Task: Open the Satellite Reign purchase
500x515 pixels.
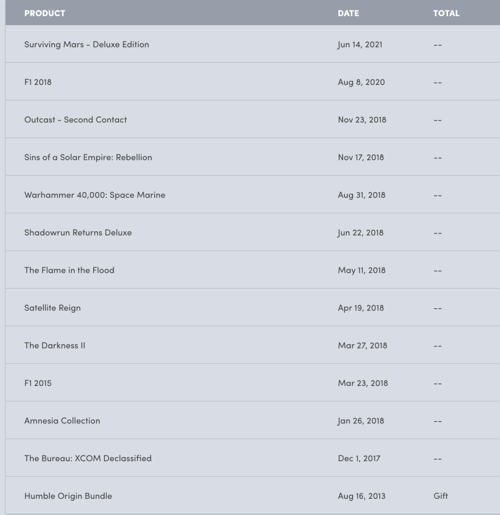Action: [52, 308]
